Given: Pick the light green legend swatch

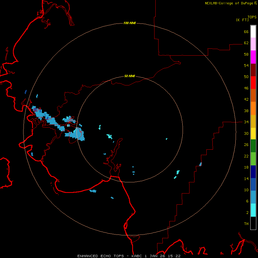Looking at the screenshot, I should [x=253, y=159].
